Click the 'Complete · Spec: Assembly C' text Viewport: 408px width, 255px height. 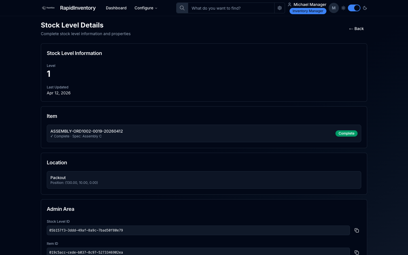pos(76,136)
